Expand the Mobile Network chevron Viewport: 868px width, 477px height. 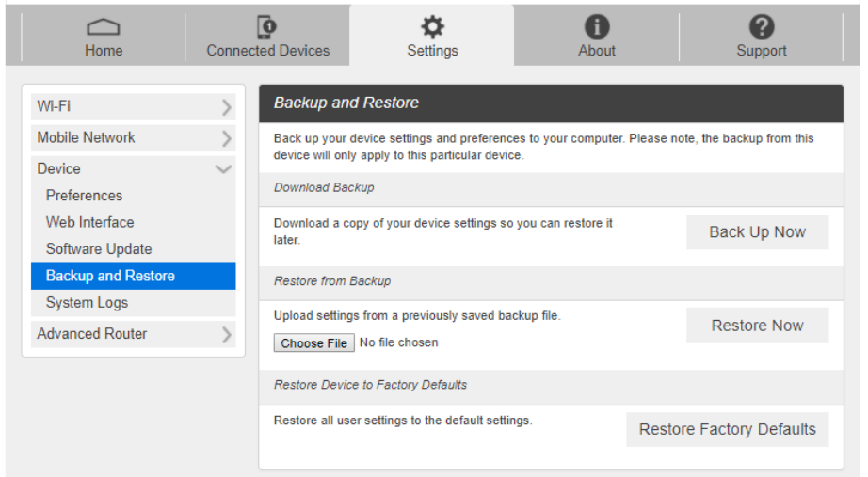click(x=226, y=138)
